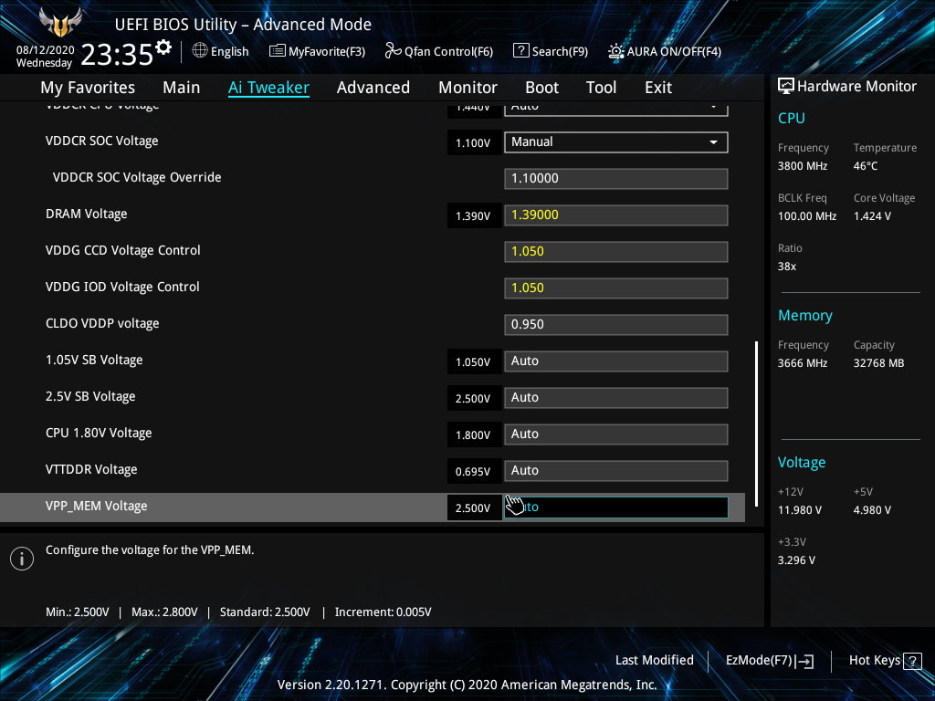Edit VDDG CCD Voltage Control field
The height and width of the screenshot is (701, 935).
point(616,252)
